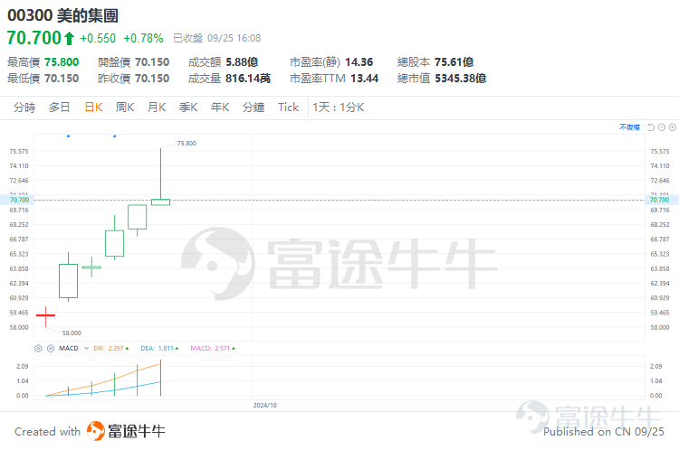Select the 周K chart tab

pyautogui.click(x=125, y=108)
